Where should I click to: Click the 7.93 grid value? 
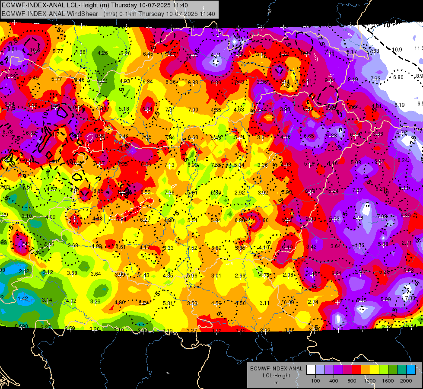(375, 79)
